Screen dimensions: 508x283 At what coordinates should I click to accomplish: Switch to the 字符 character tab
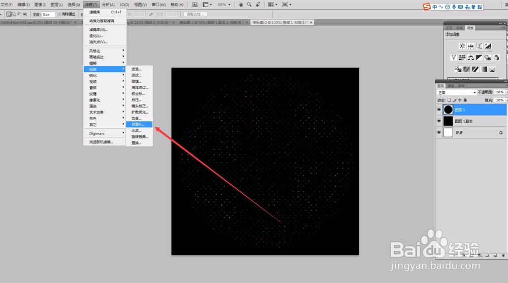(449, 28)
